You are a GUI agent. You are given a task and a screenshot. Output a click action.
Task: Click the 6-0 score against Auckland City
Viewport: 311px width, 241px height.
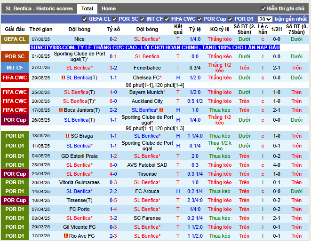coord(113,101)
